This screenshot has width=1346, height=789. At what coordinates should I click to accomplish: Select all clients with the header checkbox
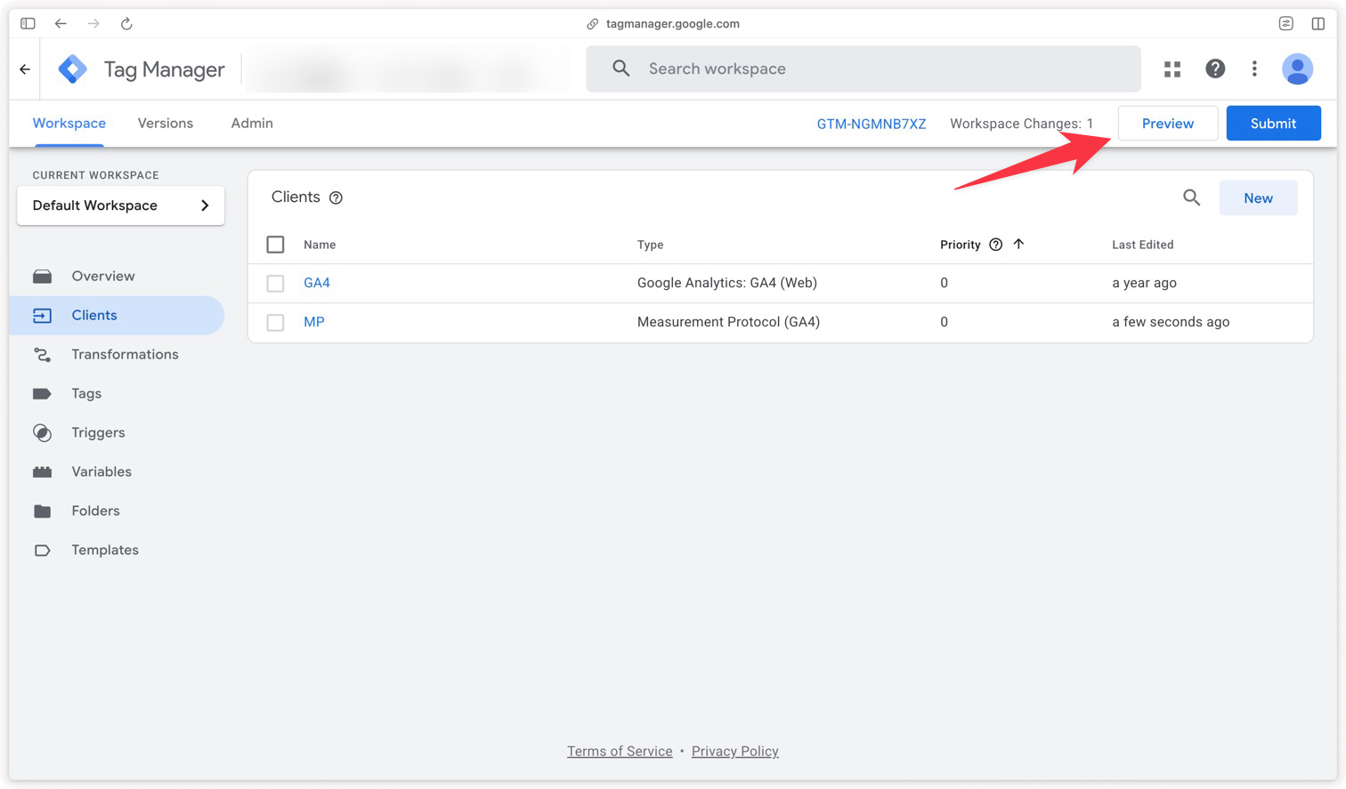[275, 244]
